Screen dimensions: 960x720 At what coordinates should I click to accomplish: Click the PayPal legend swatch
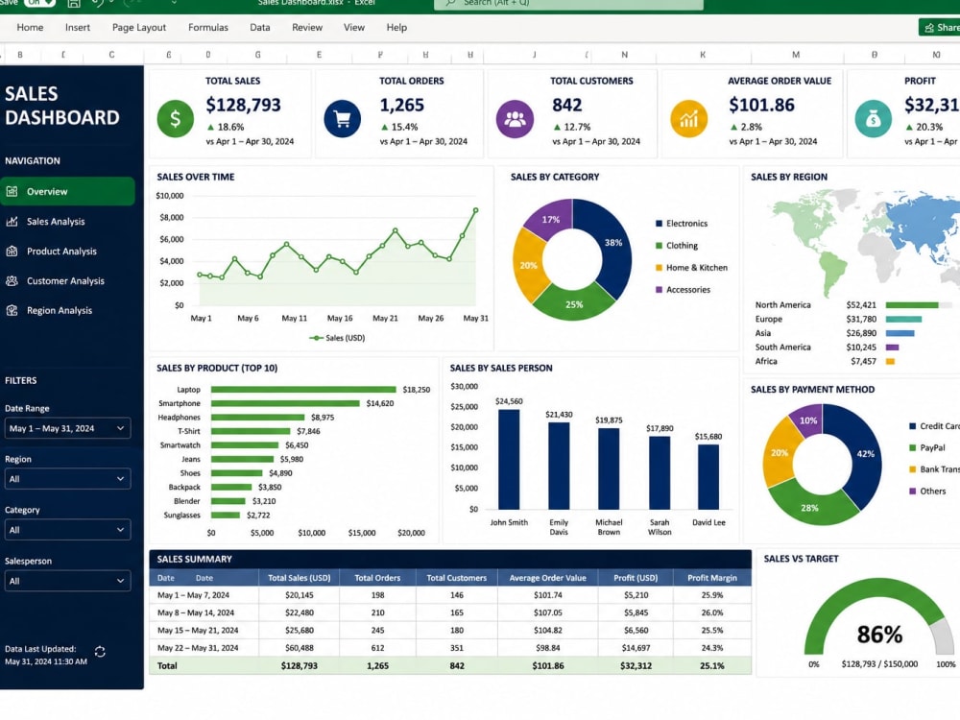[x=913, y=448]
